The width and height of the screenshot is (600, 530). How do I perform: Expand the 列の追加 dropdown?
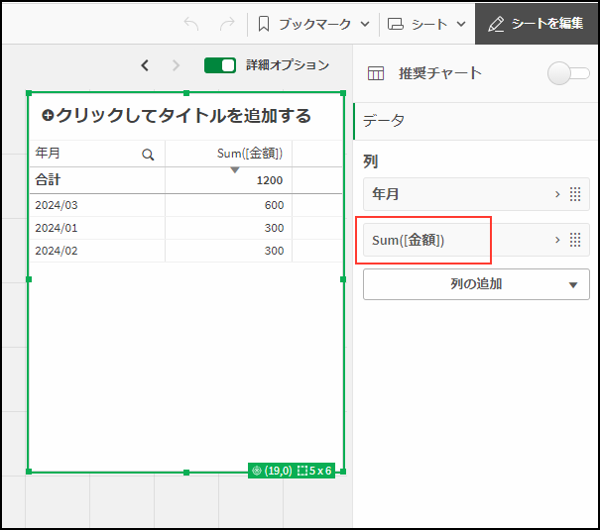click(x=476, y=283)
